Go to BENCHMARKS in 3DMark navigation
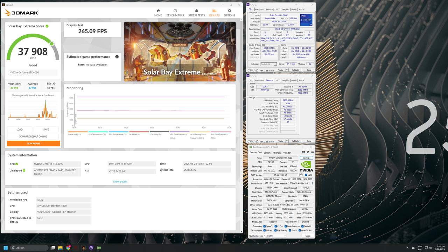The image size is (448, 252). [x=175, y=13]
